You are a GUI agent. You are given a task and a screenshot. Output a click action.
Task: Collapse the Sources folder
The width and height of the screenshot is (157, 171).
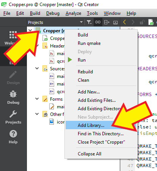pyautogui.click(x=37, y=68)
